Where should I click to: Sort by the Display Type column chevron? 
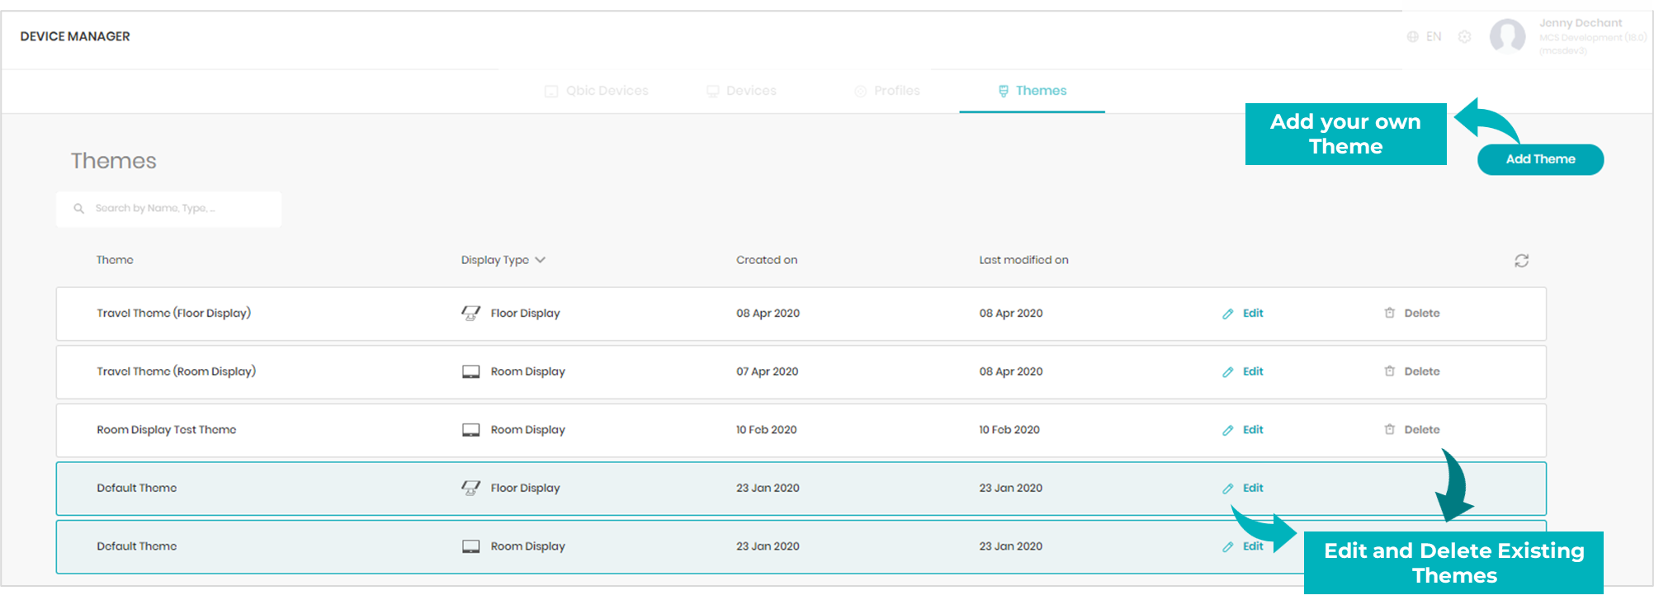540,260
